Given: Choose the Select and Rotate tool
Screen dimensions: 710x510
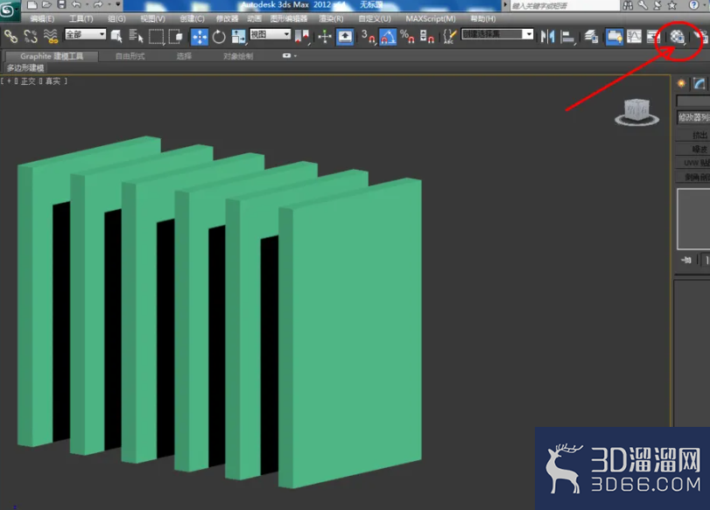Looking at the screenshot, I should (219, 36).
